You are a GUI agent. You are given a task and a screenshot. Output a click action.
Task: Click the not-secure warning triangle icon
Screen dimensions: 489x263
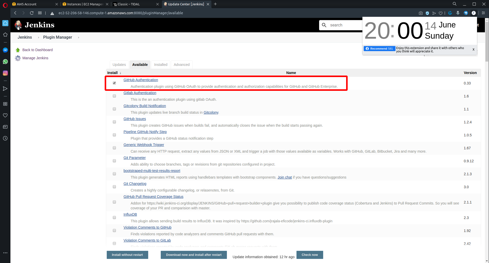[52, 13]
